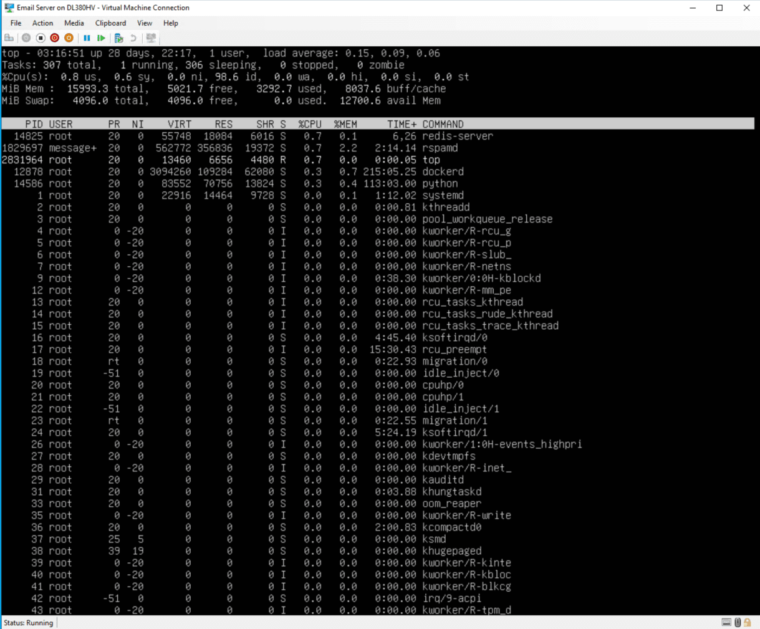This screenshot has height=629, width=760.
Task: Switch to enhanced session mode
Action: click(x=150, y=37)
